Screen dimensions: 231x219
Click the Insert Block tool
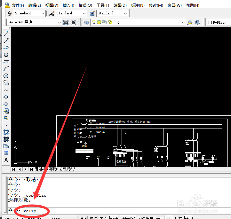tap(6, 111)
